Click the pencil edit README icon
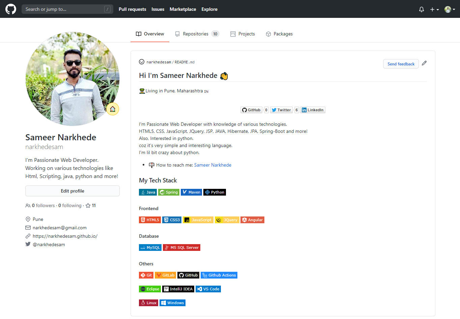The image size is (460, 319). (424, 63)
